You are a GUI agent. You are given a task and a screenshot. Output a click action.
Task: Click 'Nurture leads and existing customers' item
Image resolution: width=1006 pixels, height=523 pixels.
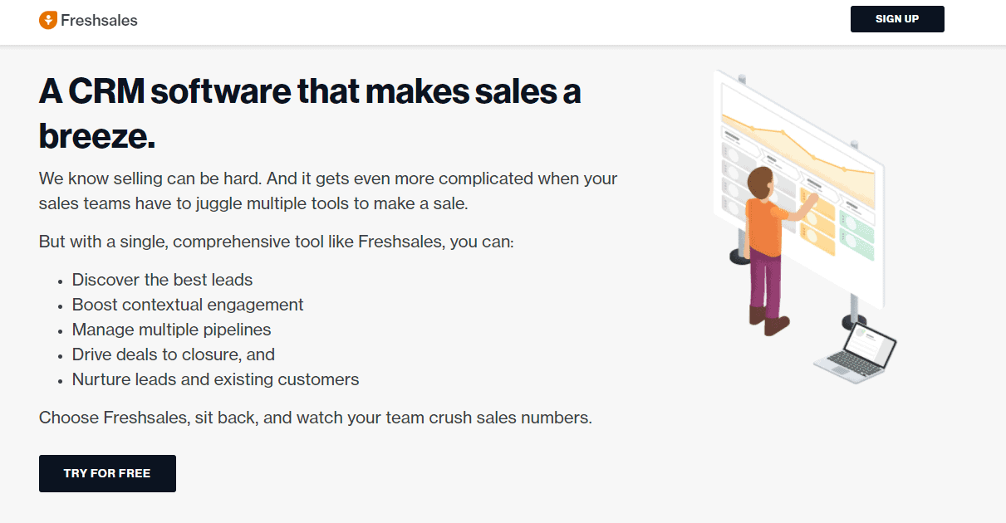[x=214, y=379]
